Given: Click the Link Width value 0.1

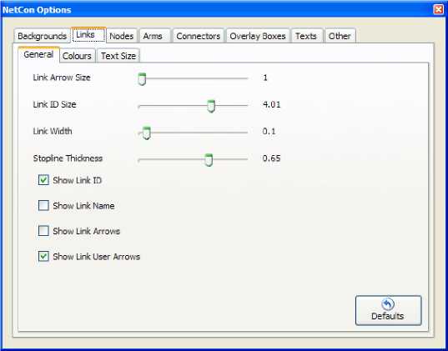Looking at the screenshot, I should tap(269, 132).
